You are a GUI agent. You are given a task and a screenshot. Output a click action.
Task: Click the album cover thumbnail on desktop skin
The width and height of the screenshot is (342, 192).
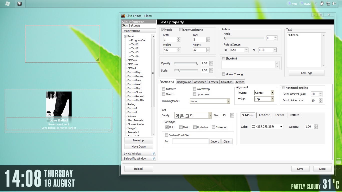tap(59, 104)
